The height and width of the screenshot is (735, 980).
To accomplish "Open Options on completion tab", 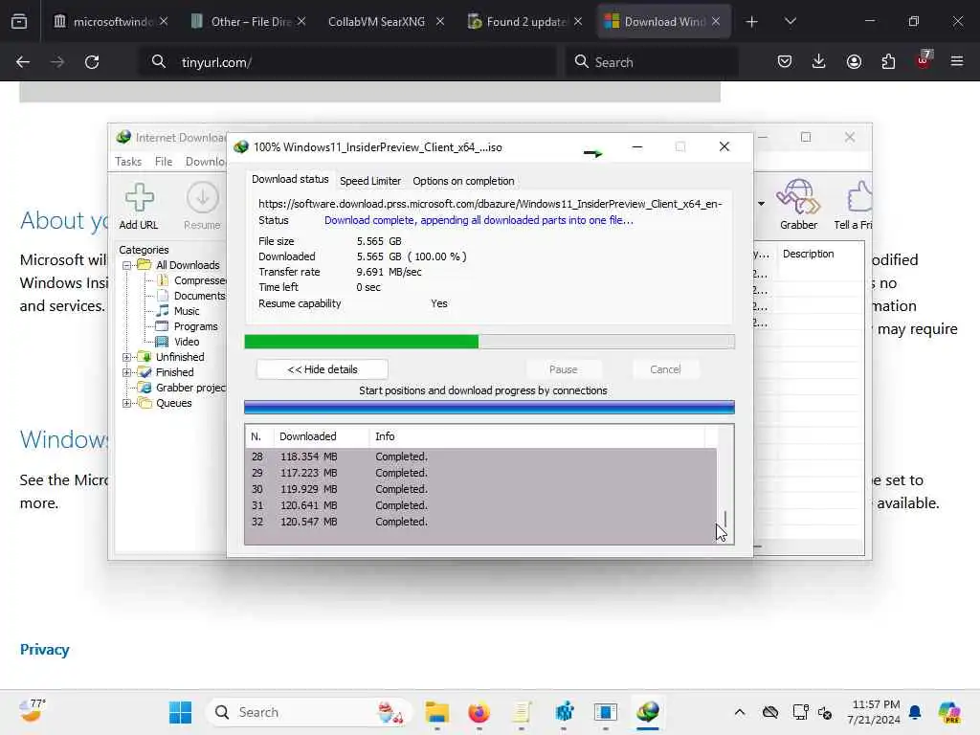I will coord(463,181).
